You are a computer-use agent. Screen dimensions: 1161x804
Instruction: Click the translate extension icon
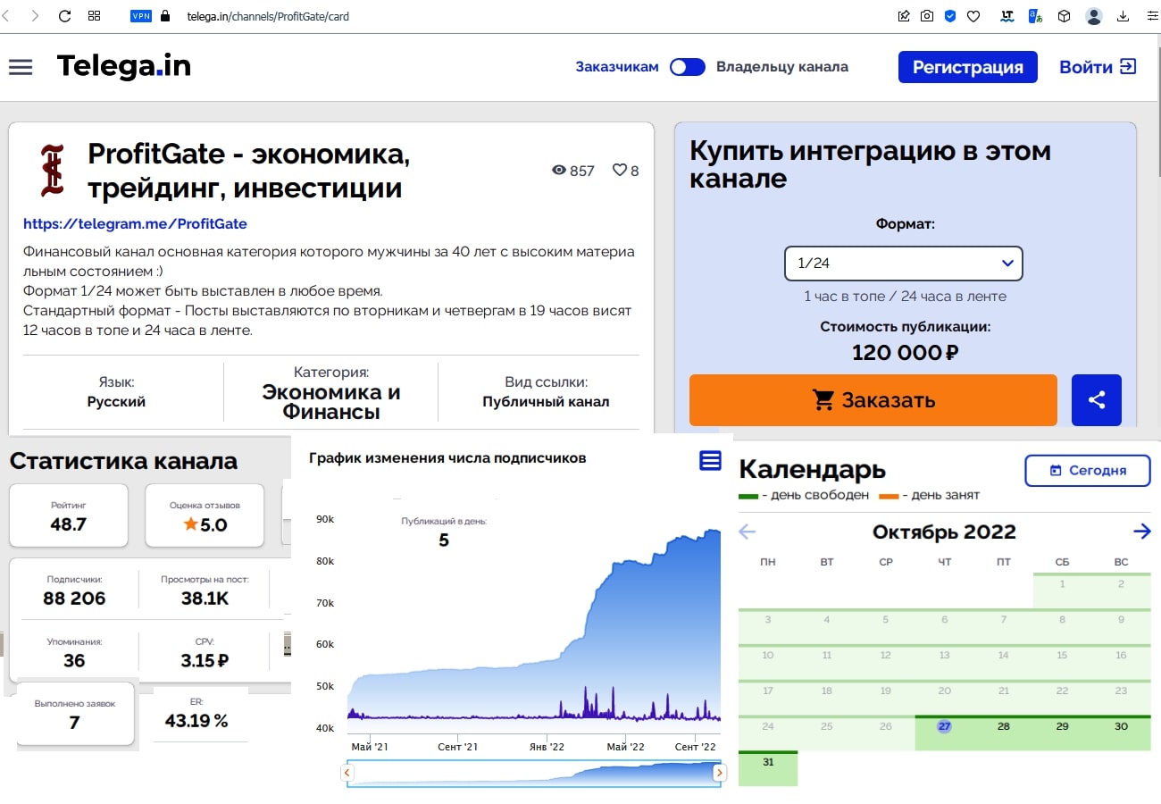pyautogui.click(x=1036, y=16)
